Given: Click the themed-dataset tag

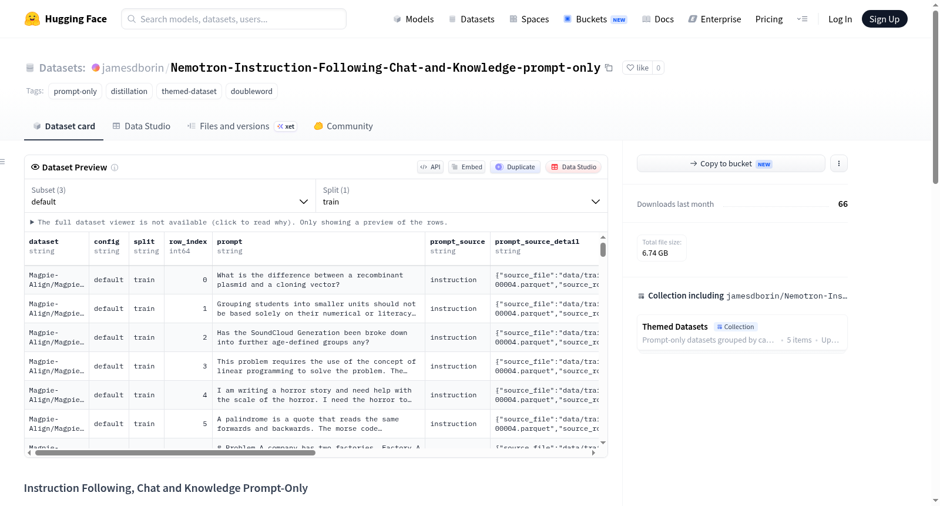Looking at the screenshot, I should coord(189,91).
